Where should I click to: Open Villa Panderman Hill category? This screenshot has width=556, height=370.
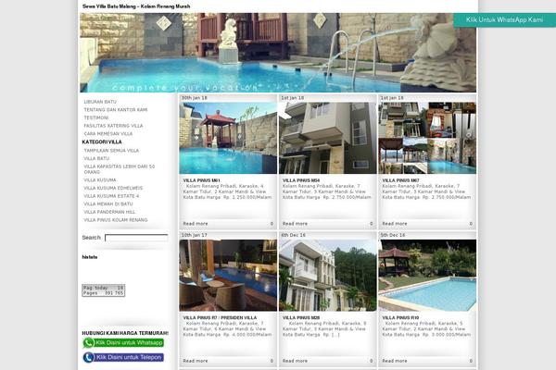(109, 212)
